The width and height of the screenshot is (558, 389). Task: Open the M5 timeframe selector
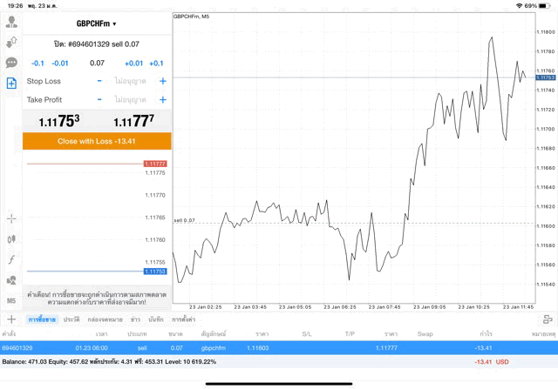(11, 300)
